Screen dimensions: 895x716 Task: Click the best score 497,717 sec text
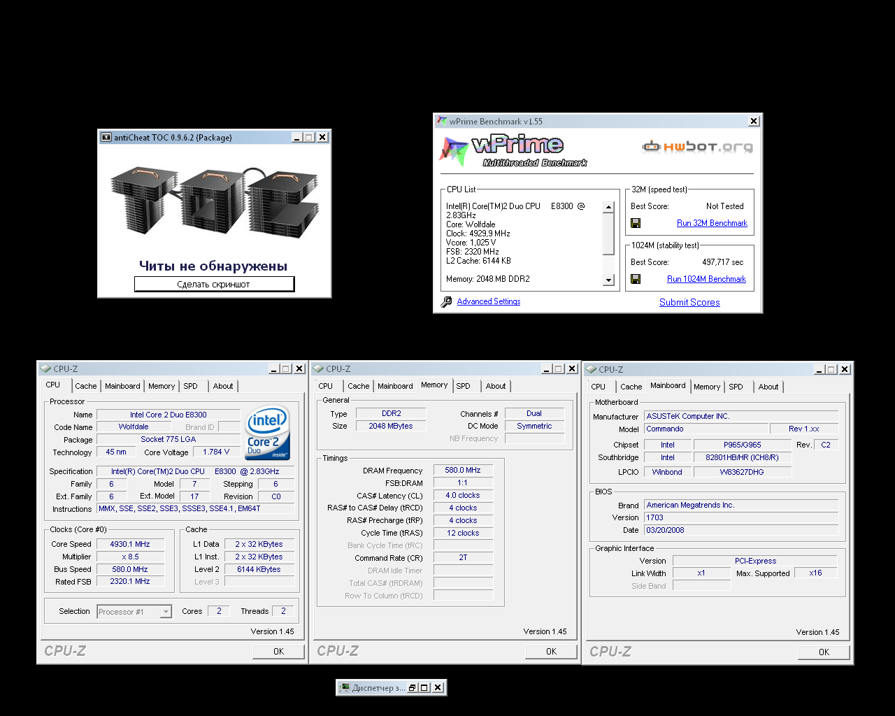(x=722, y=262)
